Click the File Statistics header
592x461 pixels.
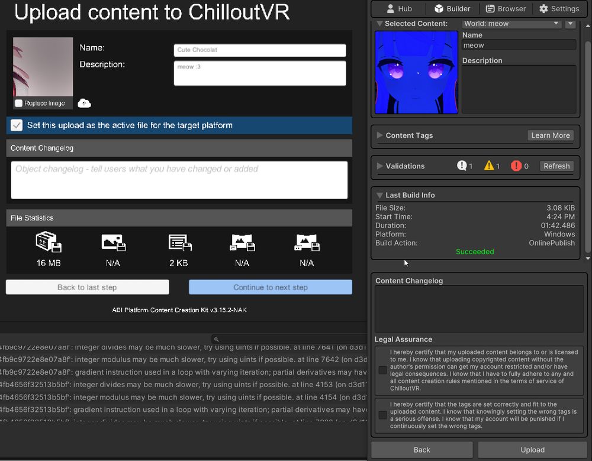pos(179,218)
